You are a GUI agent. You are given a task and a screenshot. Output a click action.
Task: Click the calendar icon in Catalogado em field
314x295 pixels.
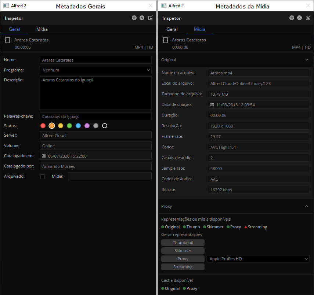click(44, 156)
